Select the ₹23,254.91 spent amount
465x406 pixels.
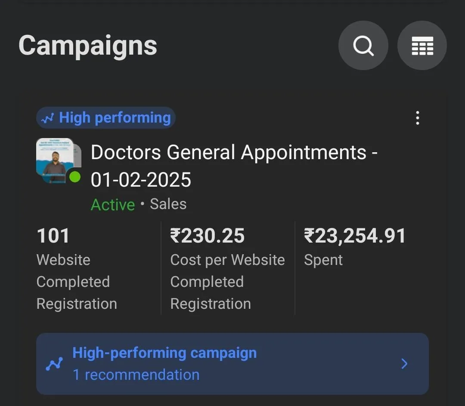pos(355,236)
